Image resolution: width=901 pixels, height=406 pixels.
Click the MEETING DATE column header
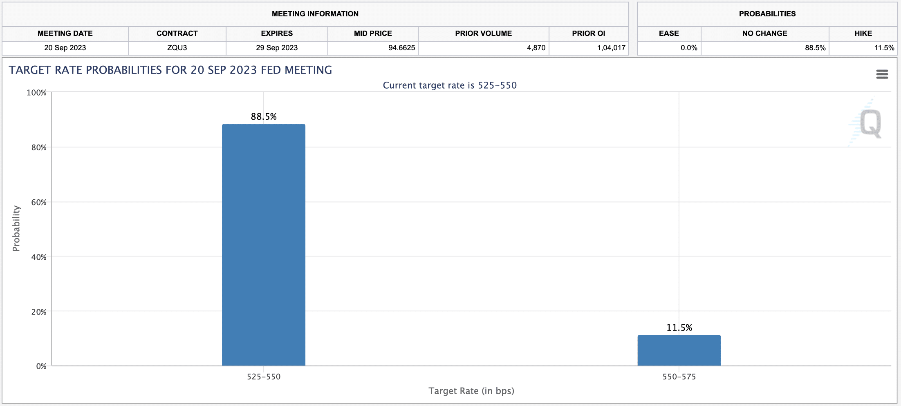tap(65, 33)
